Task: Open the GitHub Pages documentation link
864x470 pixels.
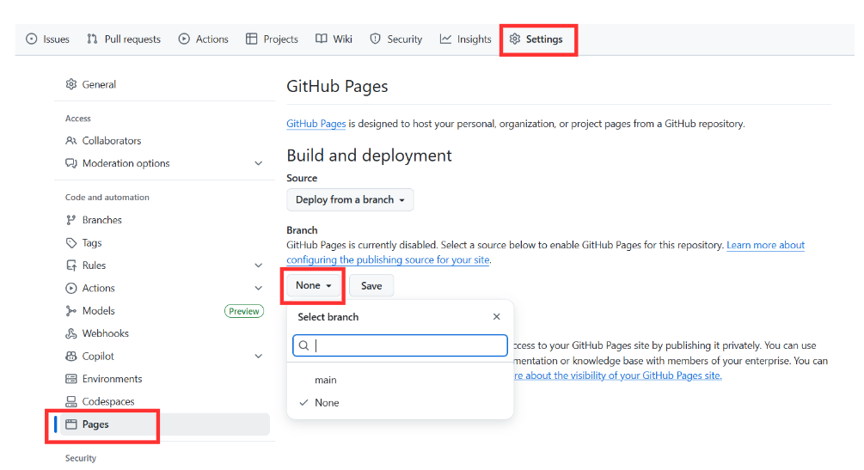Action: click(x=316, y=124)
